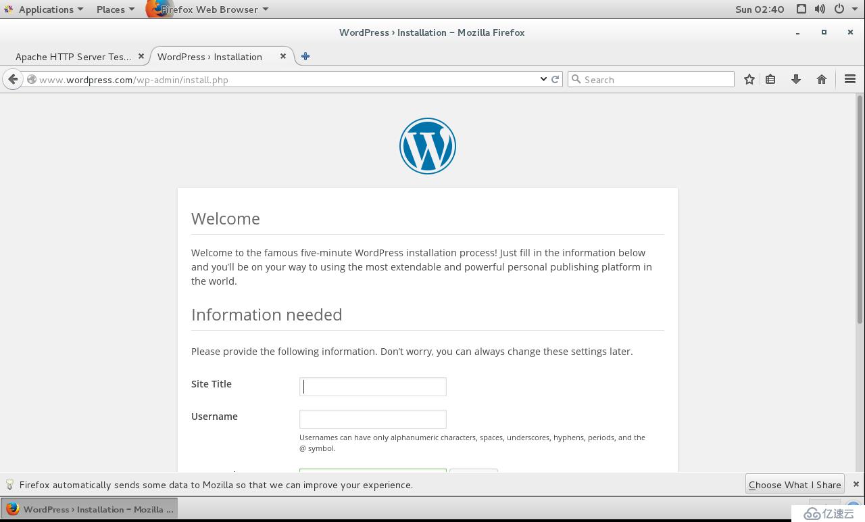Bookmark this page with the star icon
The width and height of the screenshot is (865, 522).
click(x=749, y=79)
